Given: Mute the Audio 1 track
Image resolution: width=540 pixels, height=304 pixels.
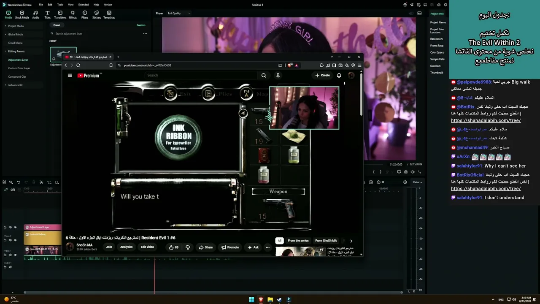Looking at the screenshot, I should pos(10,267).
